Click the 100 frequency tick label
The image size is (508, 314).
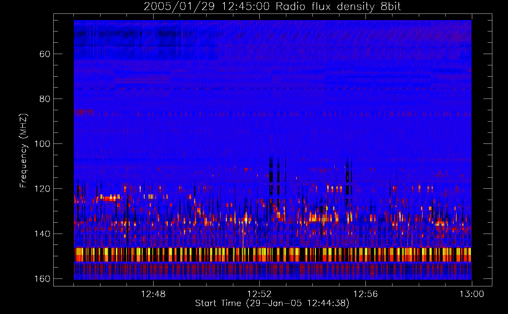pos(42,144)
